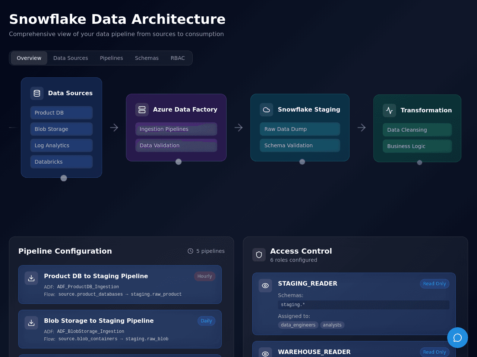Switch to the Data Sources tab

tap(71, 58)
